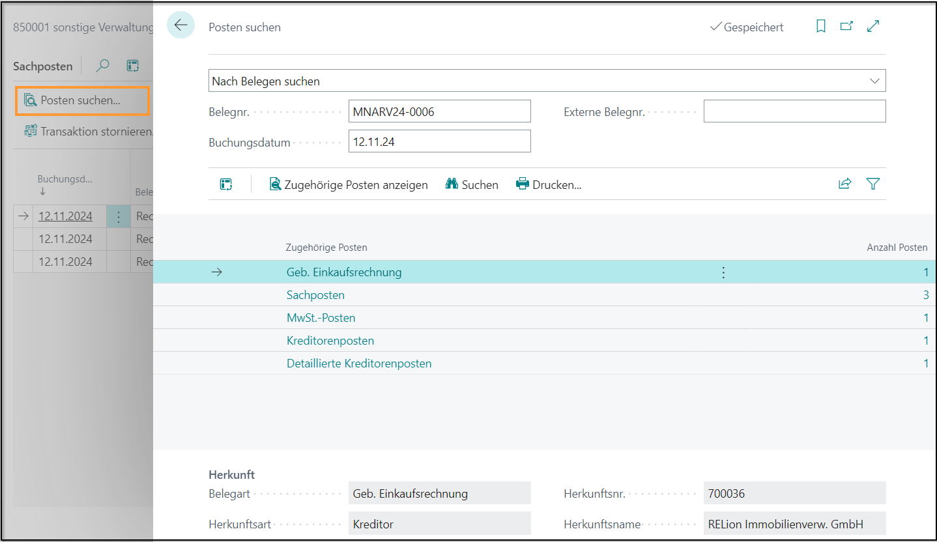
Task: Open the Sachposten related entries link
Action: pos(315,295)
